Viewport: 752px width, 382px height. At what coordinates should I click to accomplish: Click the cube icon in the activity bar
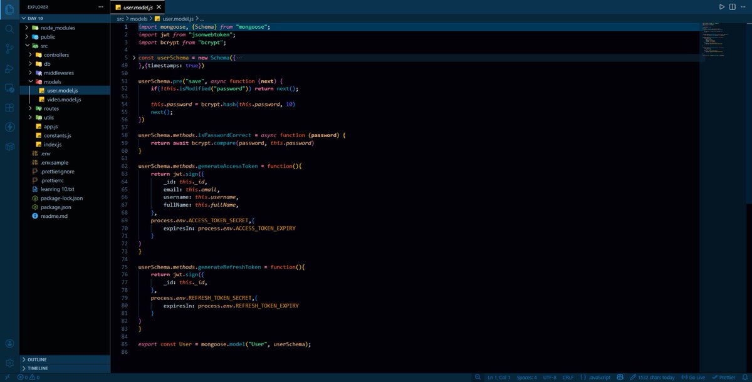click(9, 146)
